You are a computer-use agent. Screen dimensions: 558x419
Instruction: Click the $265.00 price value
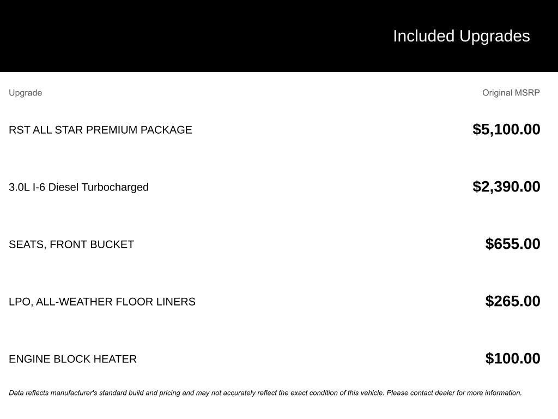pos(513,301)
